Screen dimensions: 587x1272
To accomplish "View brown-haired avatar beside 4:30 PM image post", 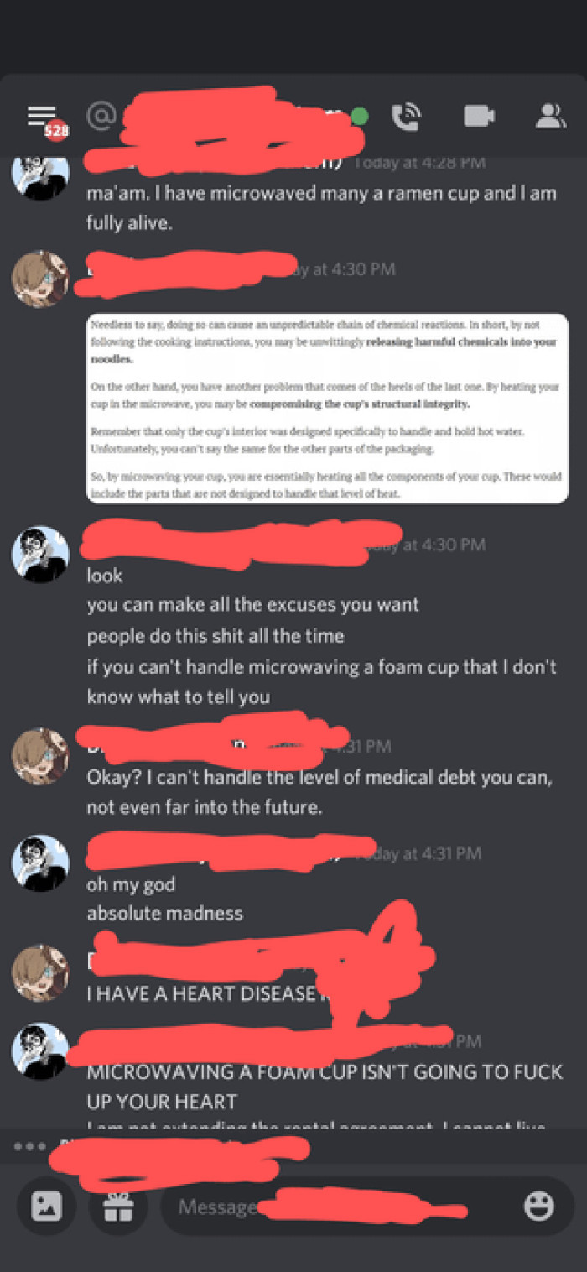I will 39,279.
